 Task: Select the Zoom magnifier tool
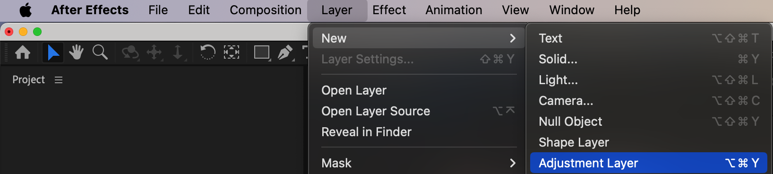tap(100, 52)
